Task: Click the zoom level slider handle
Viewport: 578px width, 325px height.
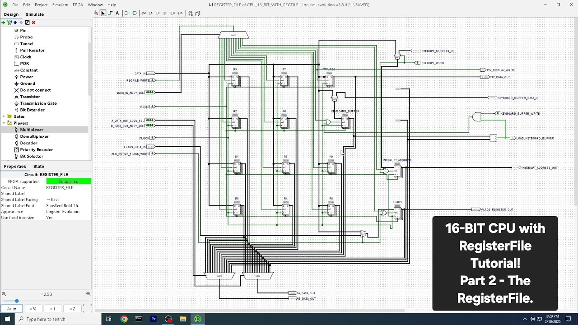Action: pyautogui.click(x=17, y=301)
